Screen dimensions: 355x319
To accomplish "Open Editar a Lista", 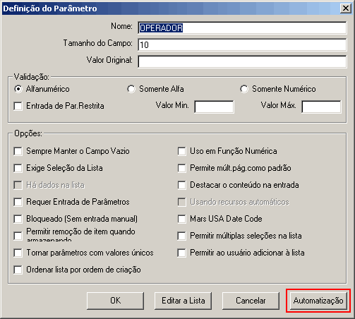I will tap(183, 301).
